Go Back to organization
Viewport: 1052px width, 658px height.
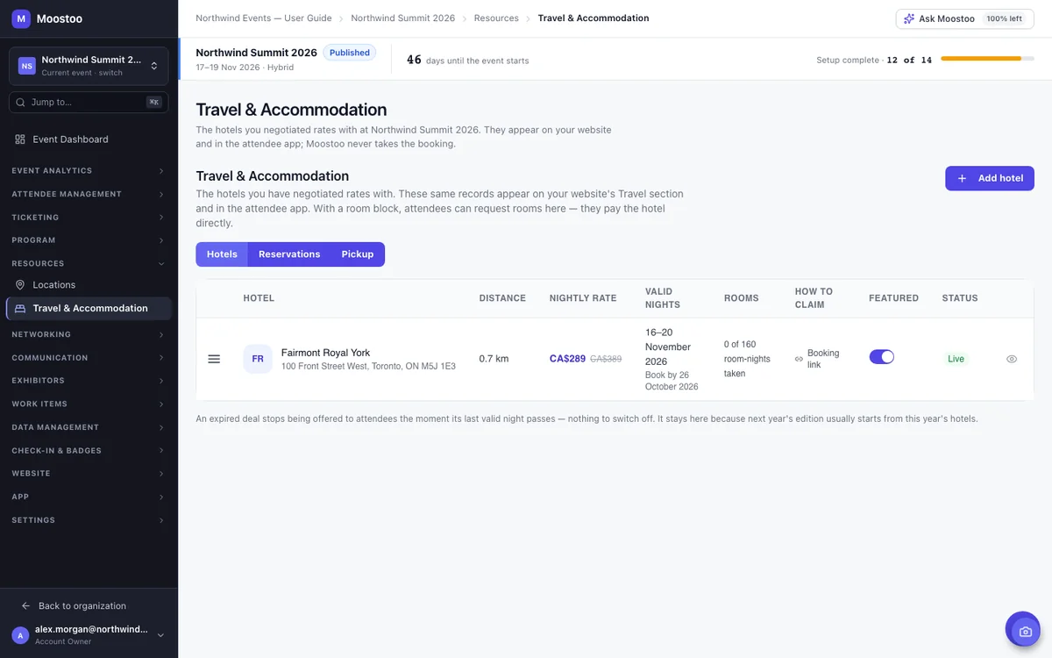(82, 606)
